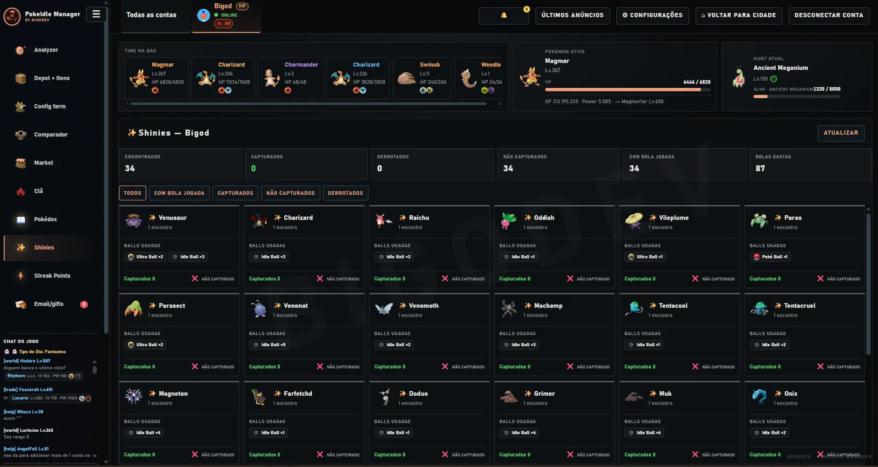The width and height of the screenshot is (878, 467).
Task: Select the DERROTADOS filter tab
Action: point(345,193)
